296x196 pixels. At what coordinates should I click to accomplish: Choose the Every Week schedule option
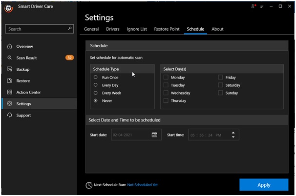point(96,93)
